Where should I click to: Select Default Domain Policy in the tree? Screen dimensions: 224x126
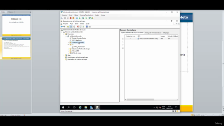79,38
